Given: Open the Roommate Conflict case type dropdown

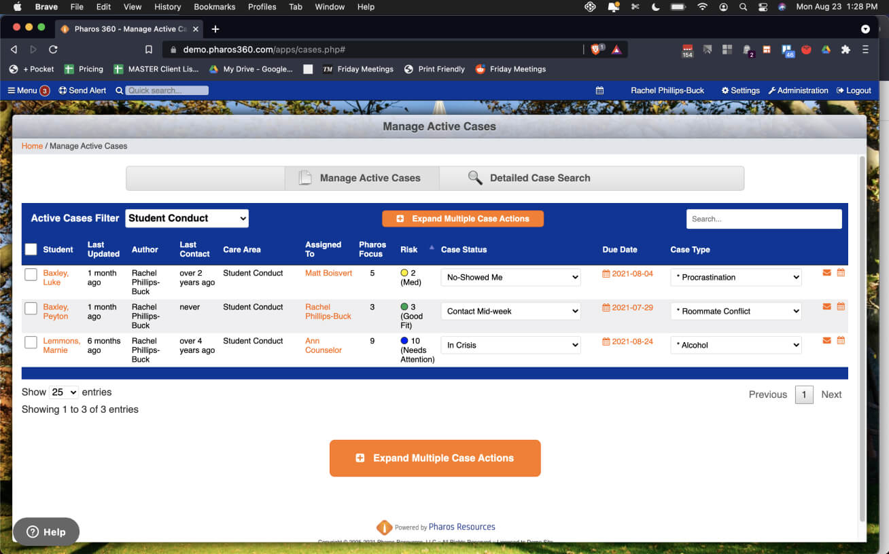Looking at the screenshot, I should (x=736, y=311).
